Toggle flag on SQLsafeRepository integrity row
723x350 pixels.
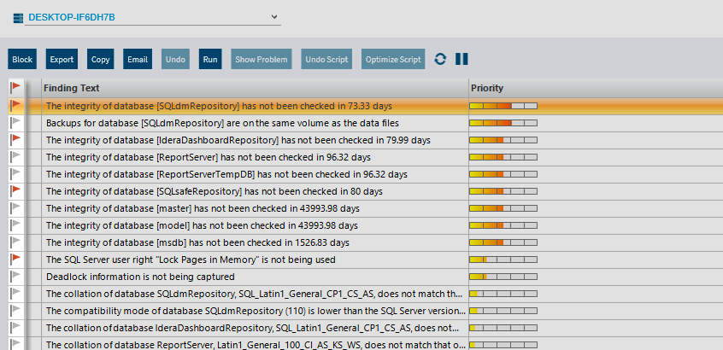click(x=16, y=190)
